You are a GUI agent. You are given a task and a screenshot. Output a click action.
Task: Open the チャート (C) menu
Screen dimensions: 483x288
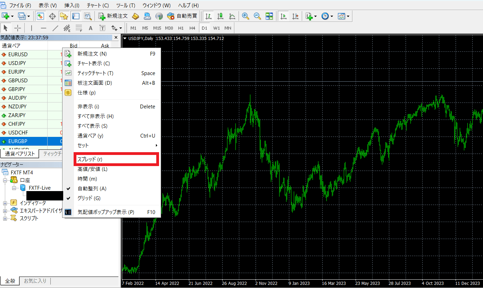tap(98, 6)
